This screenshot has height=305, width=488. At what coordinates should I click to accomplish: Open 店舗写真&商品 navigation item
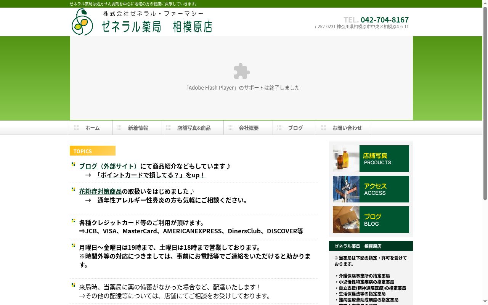pyautogui.click(x=193, y=128)
